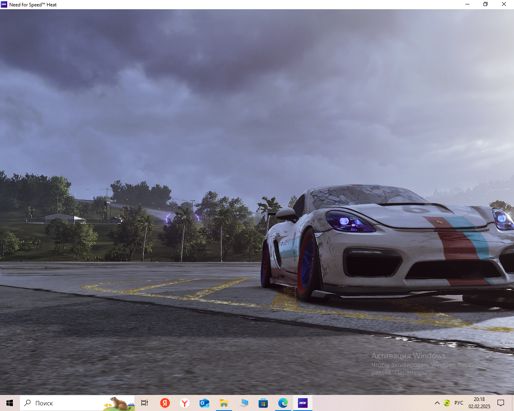Viewport: 514px width, 411px height.
Task: Launch Microsoft Edge from the taskbar
Action: [x=283, y=403]
